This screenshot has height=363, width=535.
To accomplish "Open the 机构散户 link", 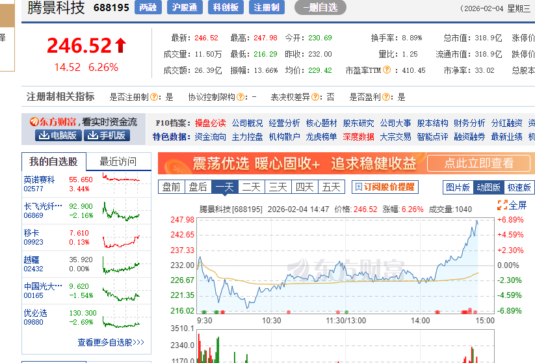I will pyautogui.click(x=284, y=137).
